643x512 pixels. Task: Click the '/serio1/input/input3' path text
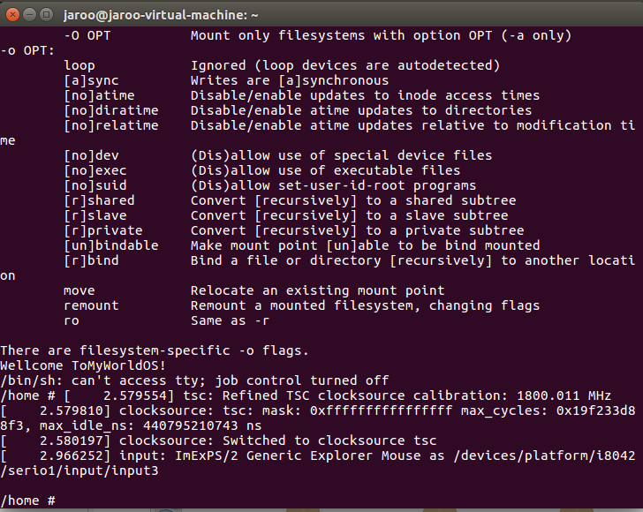pyautogui.click(x=79, y=471)
